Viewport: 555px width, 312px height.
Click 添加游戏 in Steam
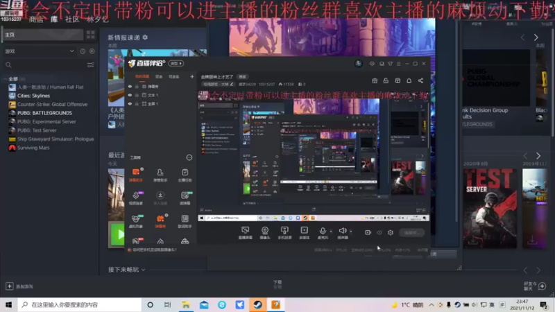tap(19, 286)
